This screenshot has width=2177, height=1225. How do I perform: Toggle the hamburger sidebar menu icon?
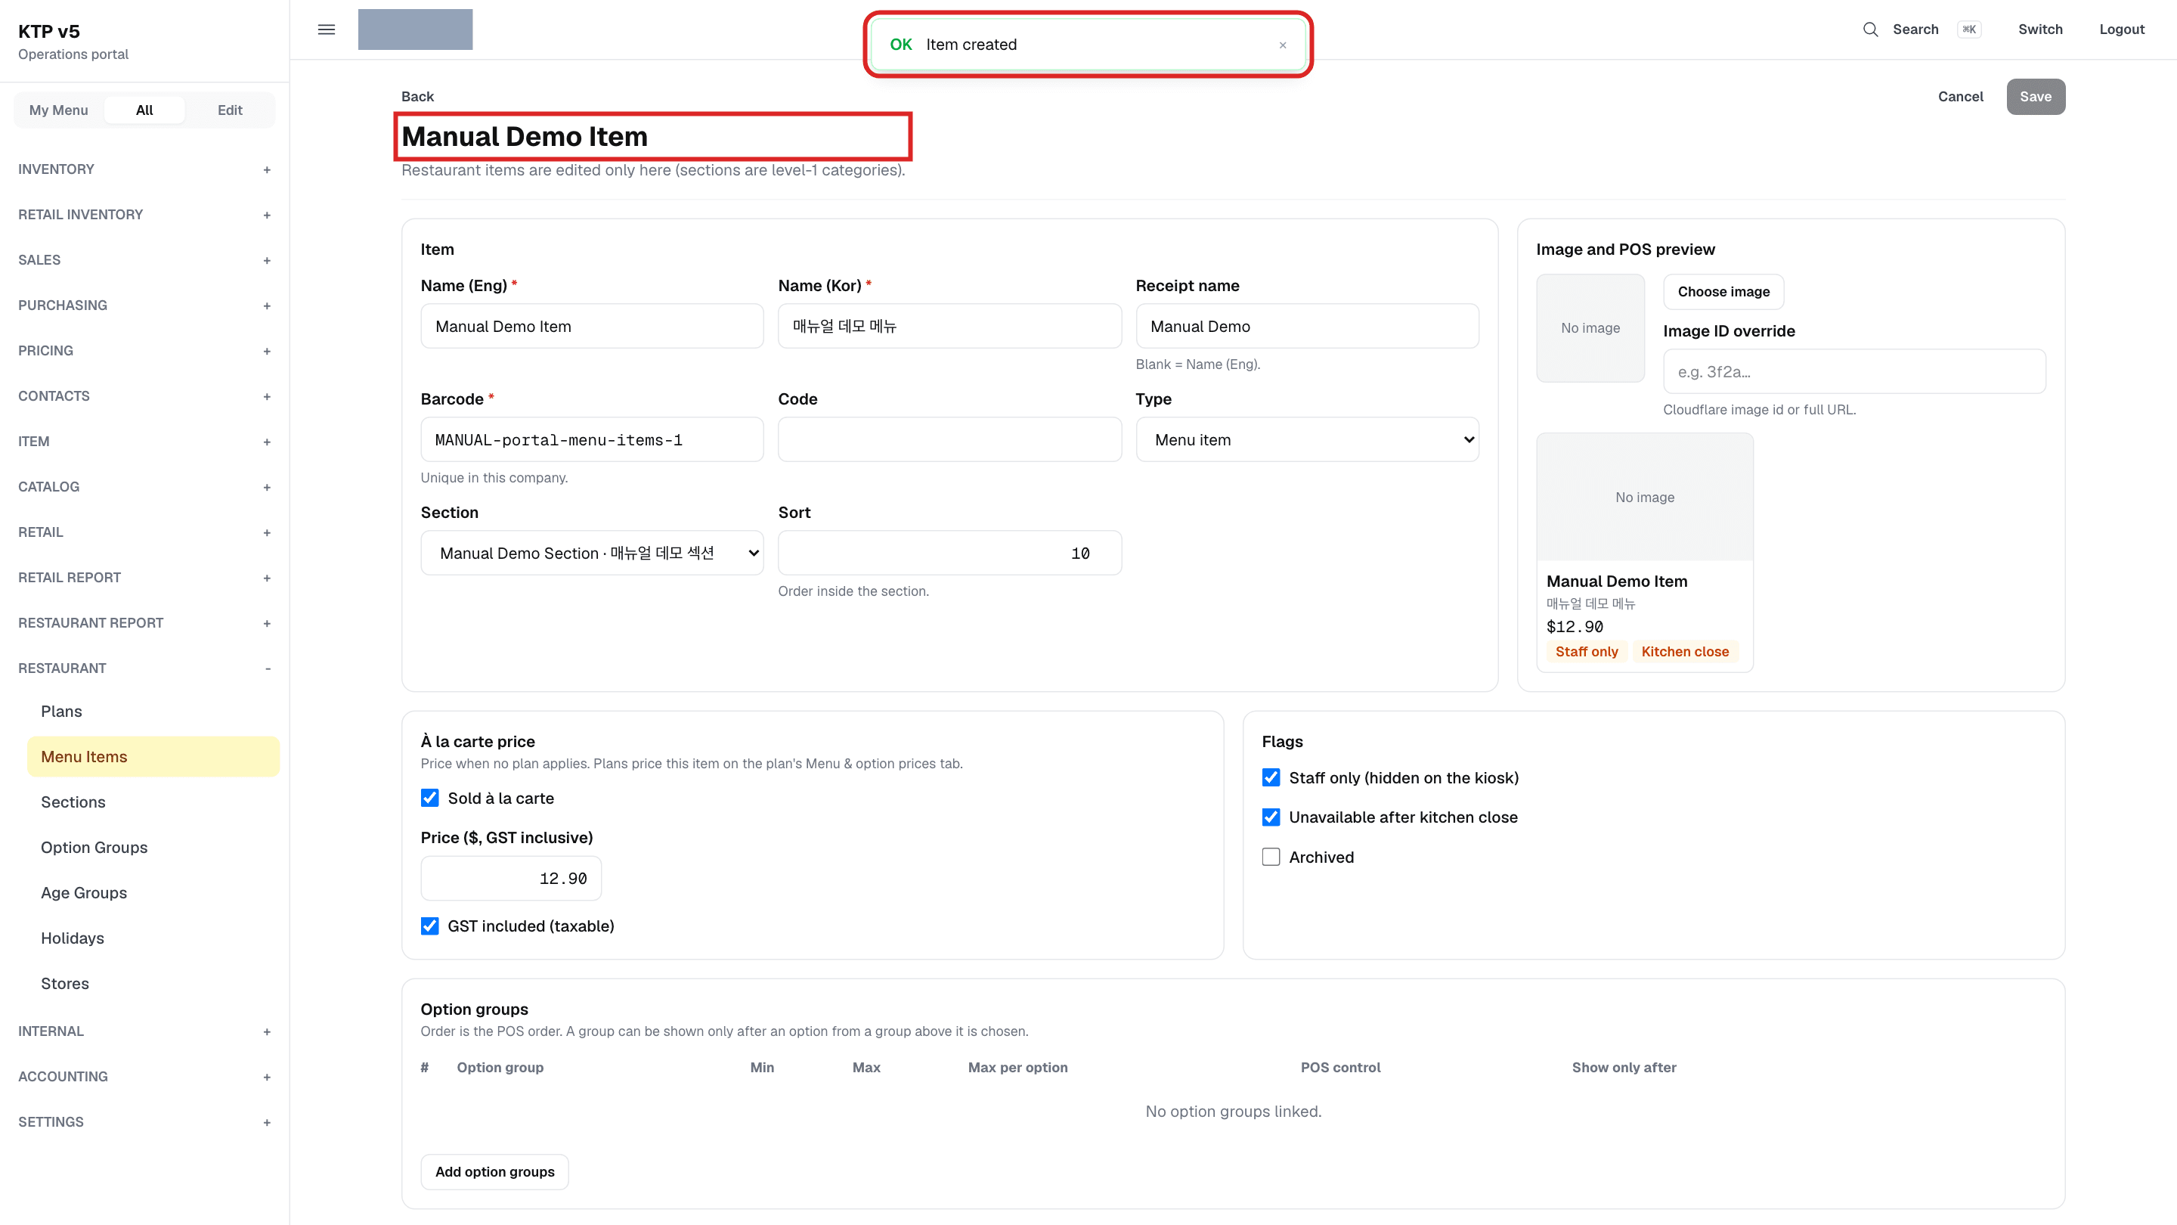click(327, 29)
